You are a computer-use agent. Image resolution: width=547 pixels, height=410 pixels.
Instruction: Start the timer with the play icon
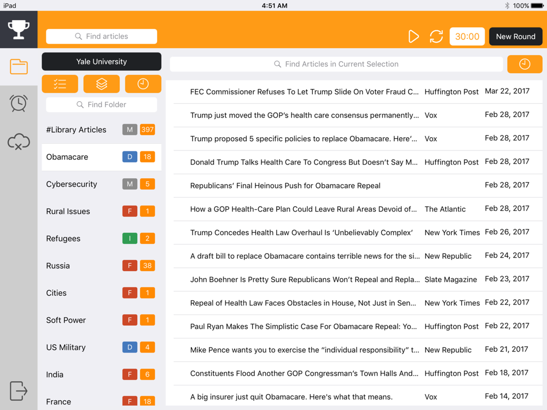pyautogui.click(x=414, y=36)
